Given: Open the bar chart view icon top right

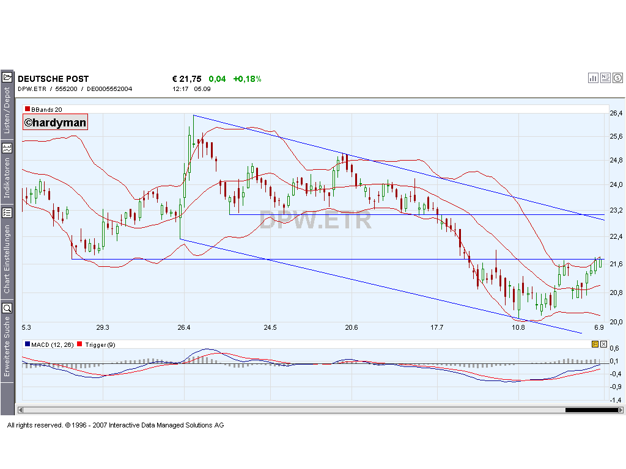Looking at the screenshot, I should pos(593,78).
